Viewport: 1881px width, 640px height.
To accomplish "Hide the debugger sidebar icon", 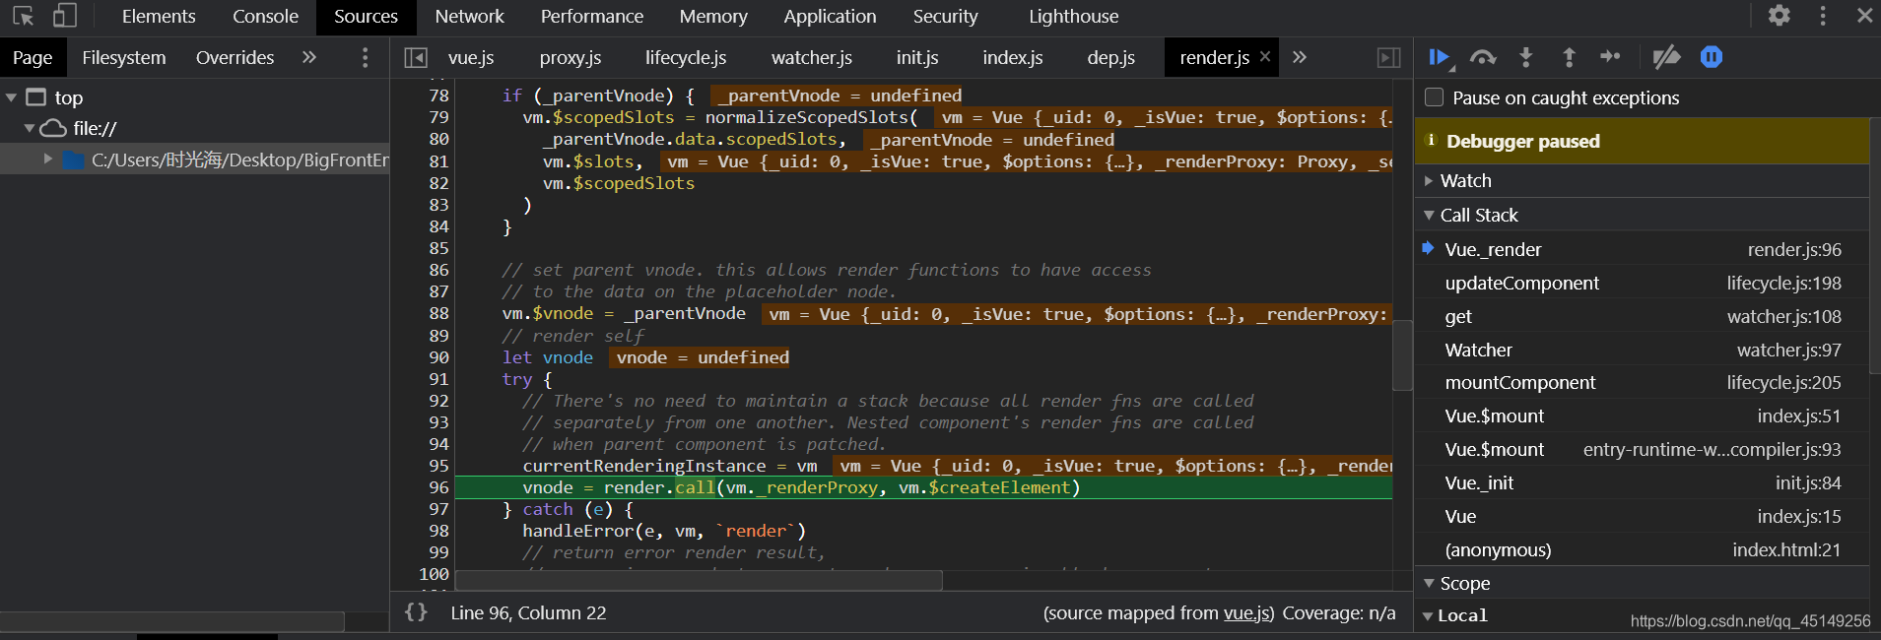I will (1388, 58).
